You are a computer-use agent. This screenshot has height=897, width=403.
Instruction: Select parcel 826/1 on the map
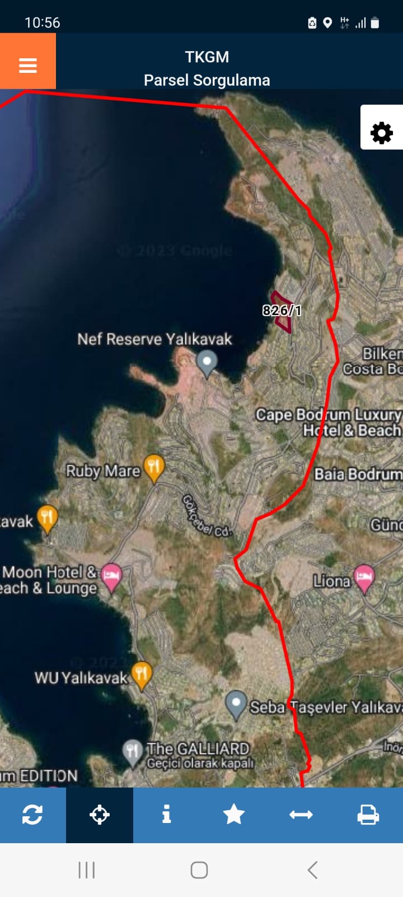(x=282, y=311)
